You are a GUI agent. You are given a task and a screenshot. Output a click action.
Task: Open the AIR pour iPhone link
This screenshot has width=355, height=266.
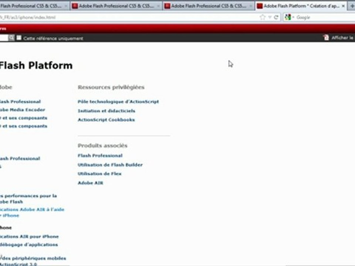tap(29, 236)
